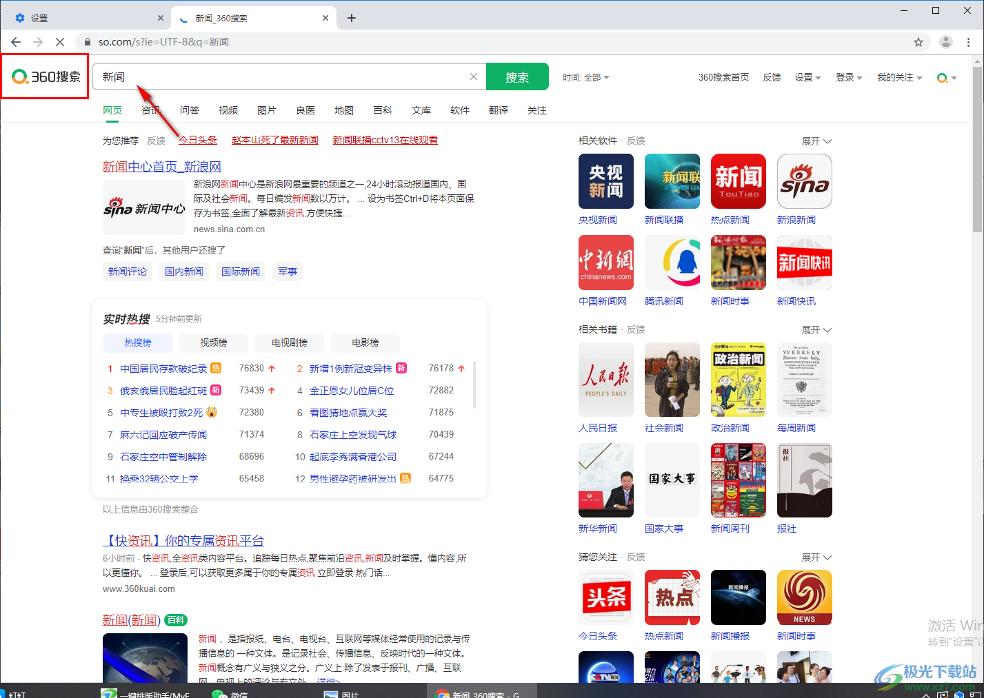The width and height of the screenshot is (984, 698).
Task: Open the 新闻联播 software icon
Action: [672, 181]
